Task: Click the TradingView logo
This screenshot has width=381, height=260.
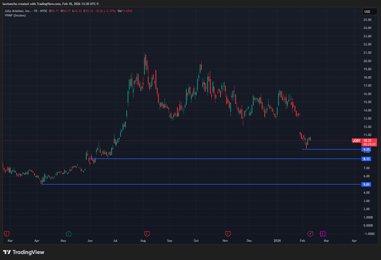Action: click(24, 252)
